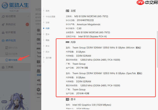Viewport: 158px width, 110px height.
Task: Click the 硬件检测 chip icon
Action: click(3, 40)
